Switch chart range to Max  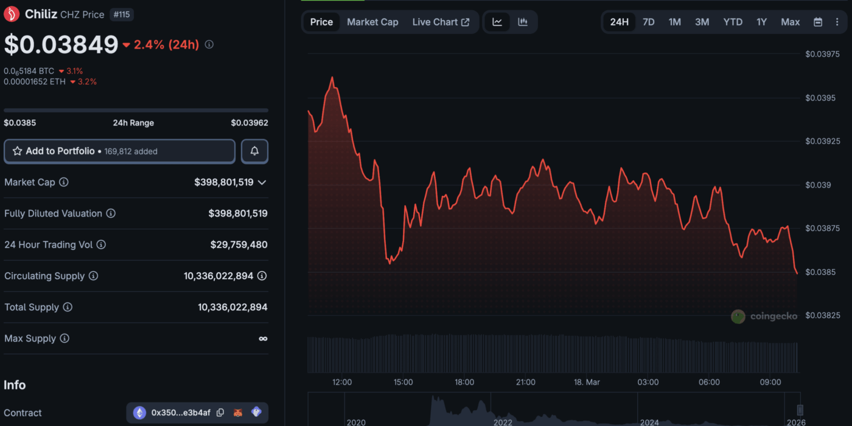point(790,22)
